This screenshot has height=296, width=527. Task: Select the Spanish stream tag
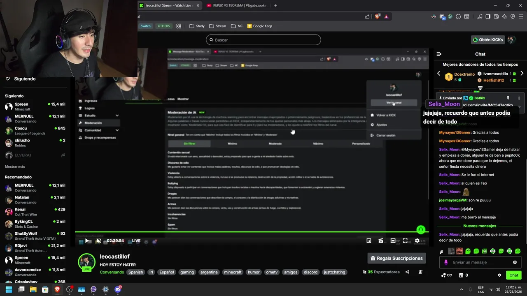pyautogui.click(x=135, y=272)
